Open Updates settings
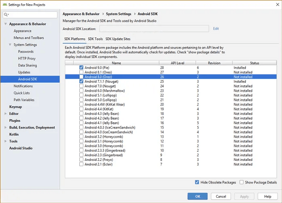Screen dimensions: 282x203 (24, 72)
